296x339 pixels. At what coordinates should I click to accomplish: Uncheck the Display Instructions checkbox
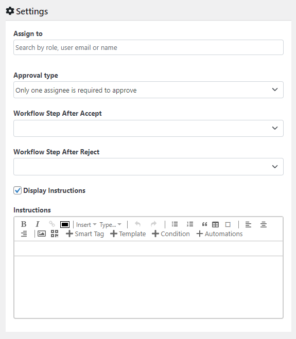[x=18, y=190]
